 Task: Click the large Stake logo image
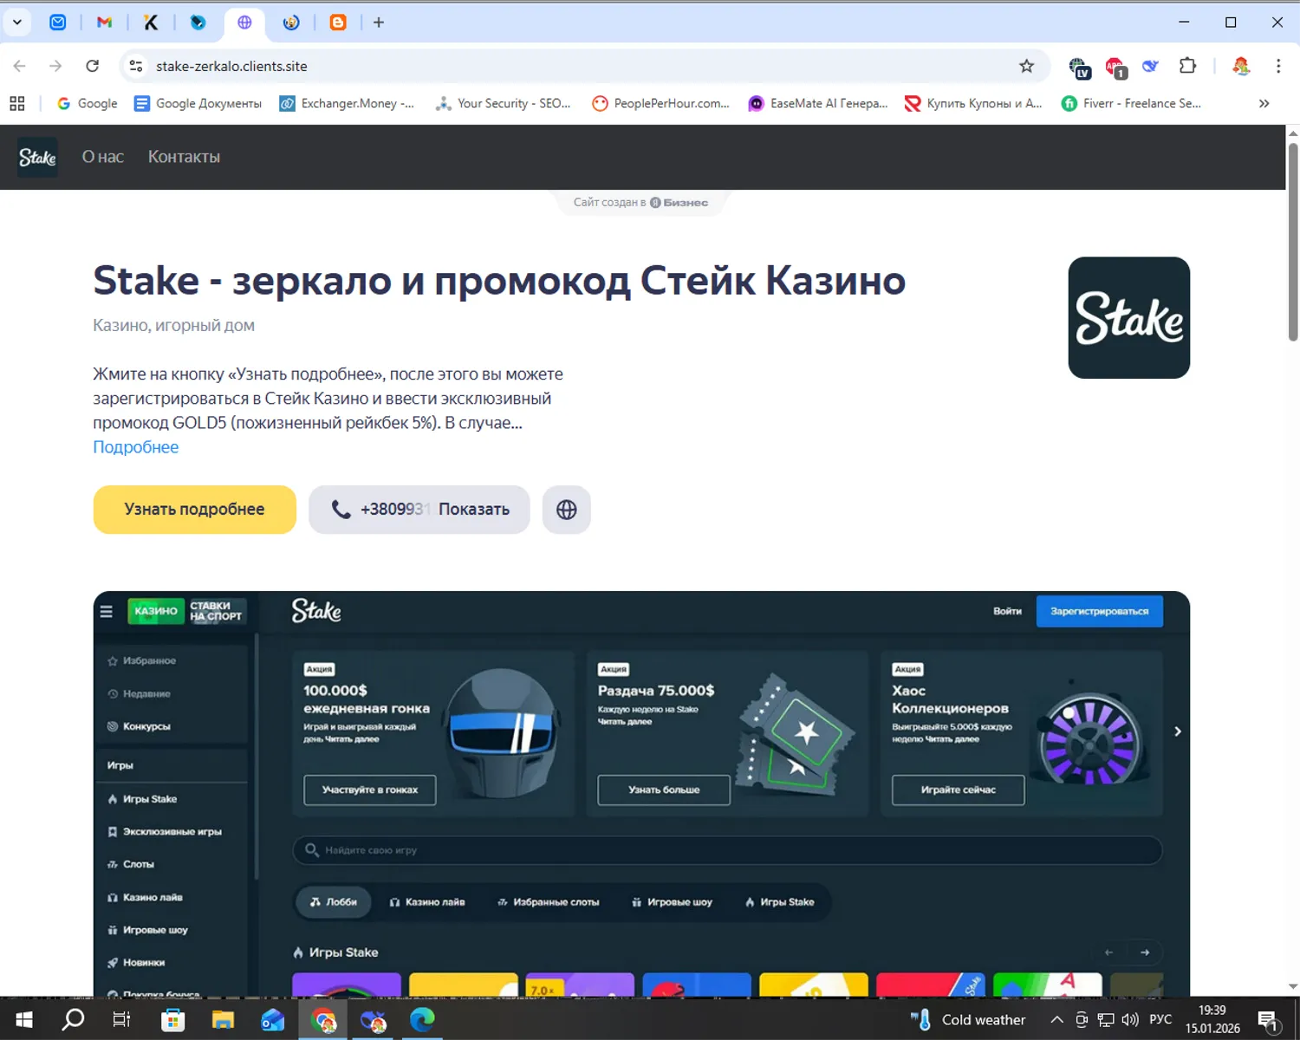pyautogui.click(x=1128, y=317)
